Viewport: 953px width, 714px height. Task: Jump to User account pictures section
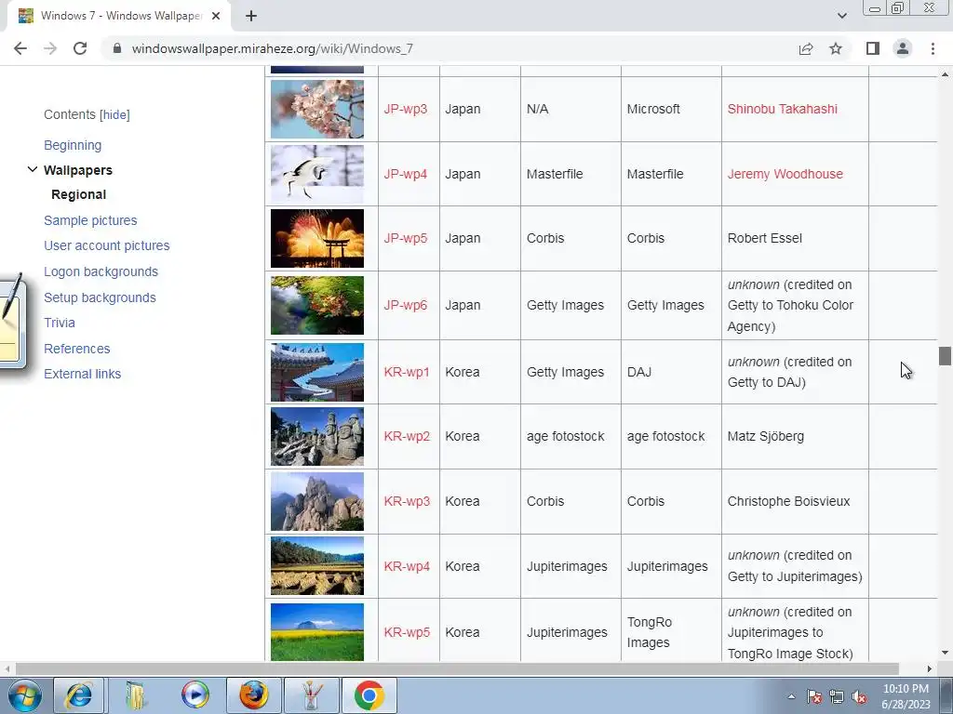(106, 245)
